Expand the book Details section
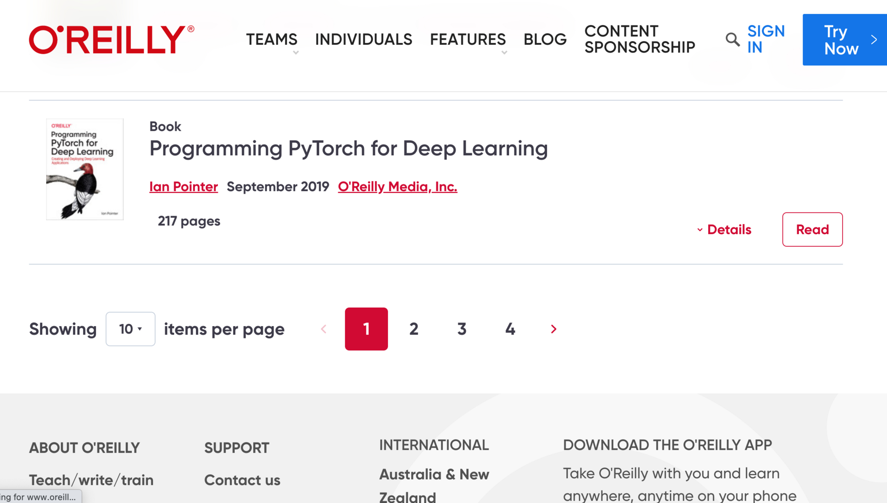This screenshot has height=503, width=887. (724, 230)
